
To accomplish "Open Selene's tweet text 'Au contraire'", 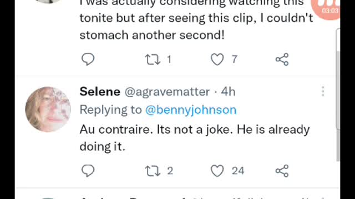I will [x=195, y=138].
